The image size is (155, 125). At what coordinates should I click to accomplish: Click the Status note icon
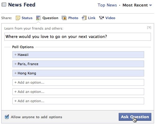pos(18,18)
